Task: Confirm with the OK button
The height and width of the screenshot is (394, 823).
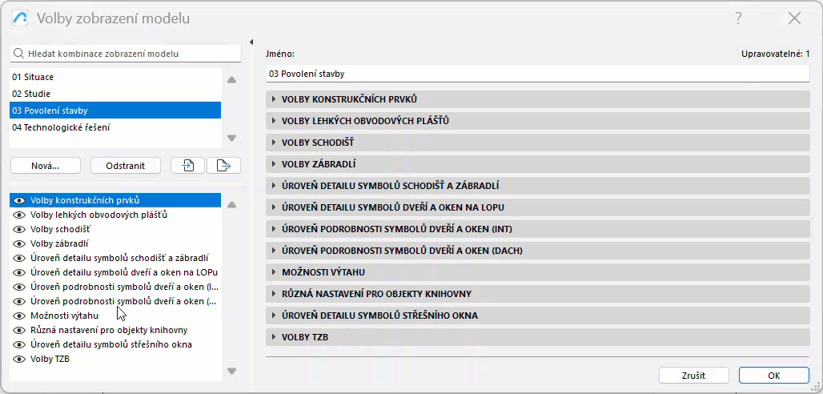Action: click(773, 376)
